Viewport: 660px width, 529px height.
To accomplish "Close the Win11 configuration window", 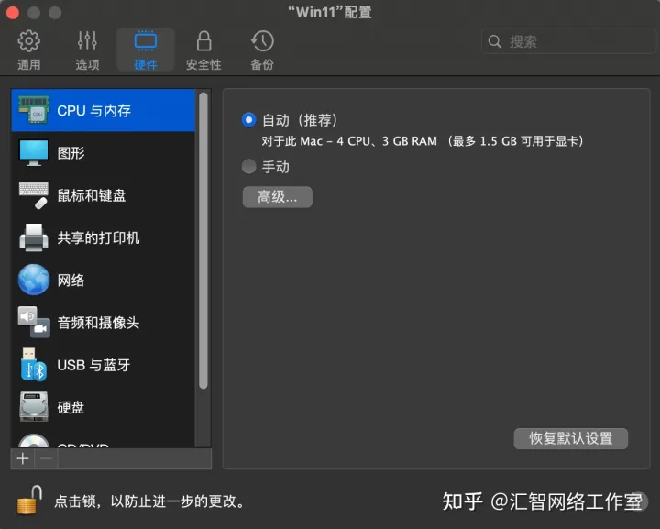I will click(13, 13).
